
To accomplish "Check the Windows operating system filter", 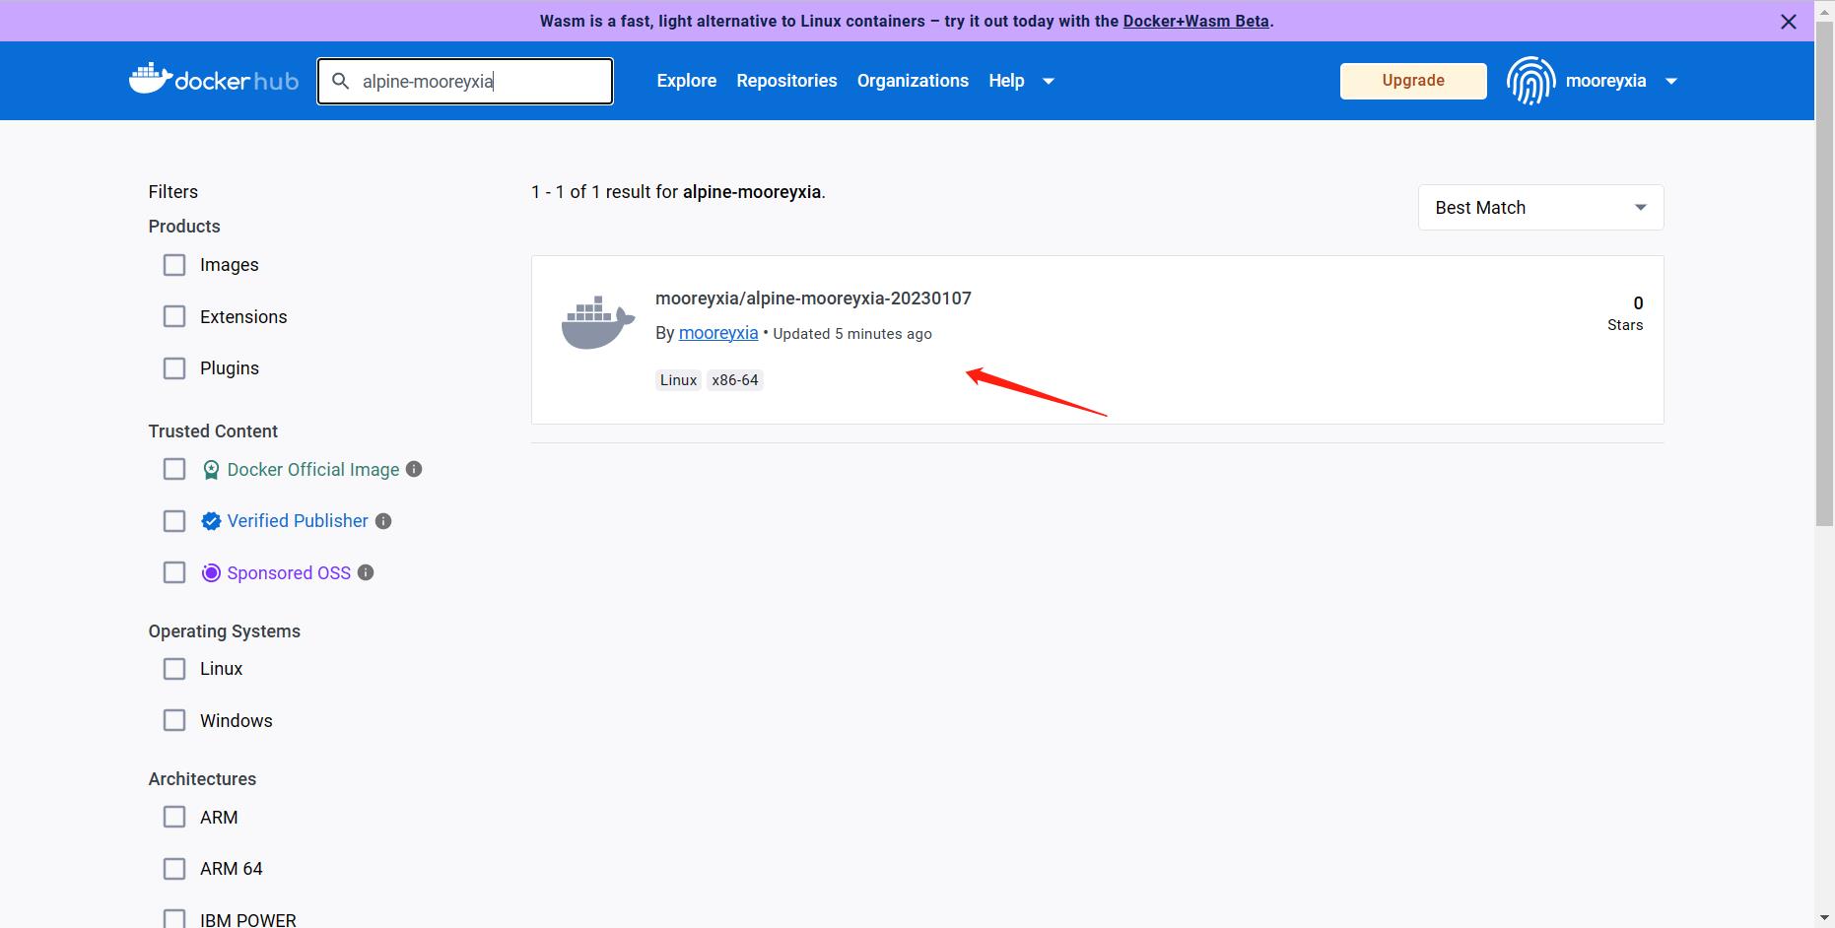I will coord(174,720).
